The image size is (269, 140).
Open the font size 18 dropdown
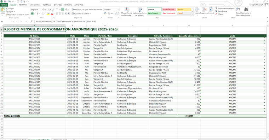point(48,10)
